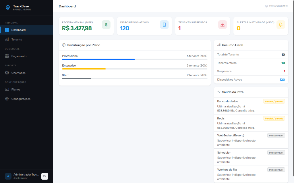Click Banco de dados Parcial / parado badge
This screenshot has width=294, height=183.
[274, 102]
